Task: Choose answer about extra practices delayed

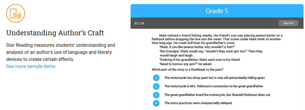Action: click(199, 103)
